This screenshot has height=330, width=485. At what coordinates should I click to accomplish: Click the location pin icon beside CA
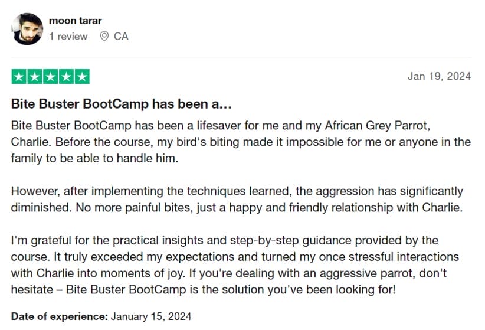(104, 37)
